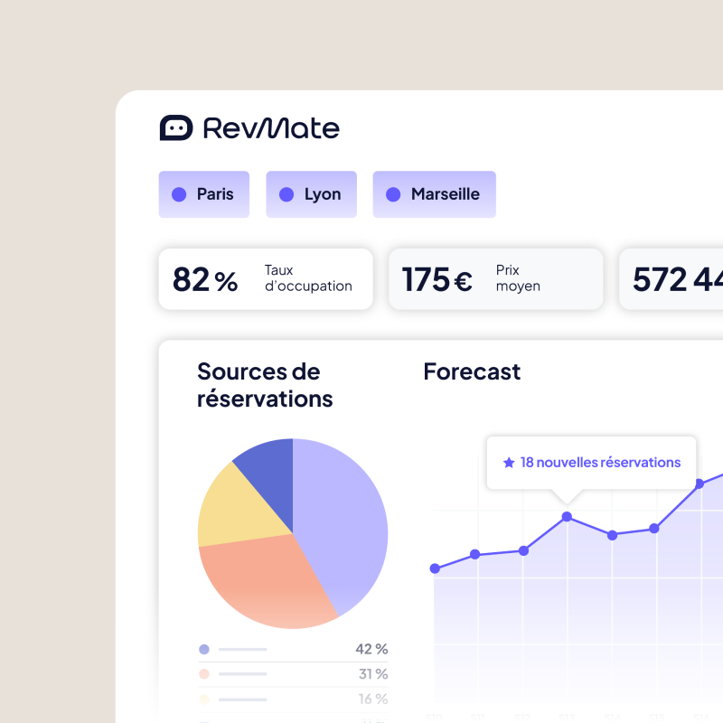Click the purple dot icon on Paris chip
This screenshot has height=723, width=723.
tap(179, 194)
